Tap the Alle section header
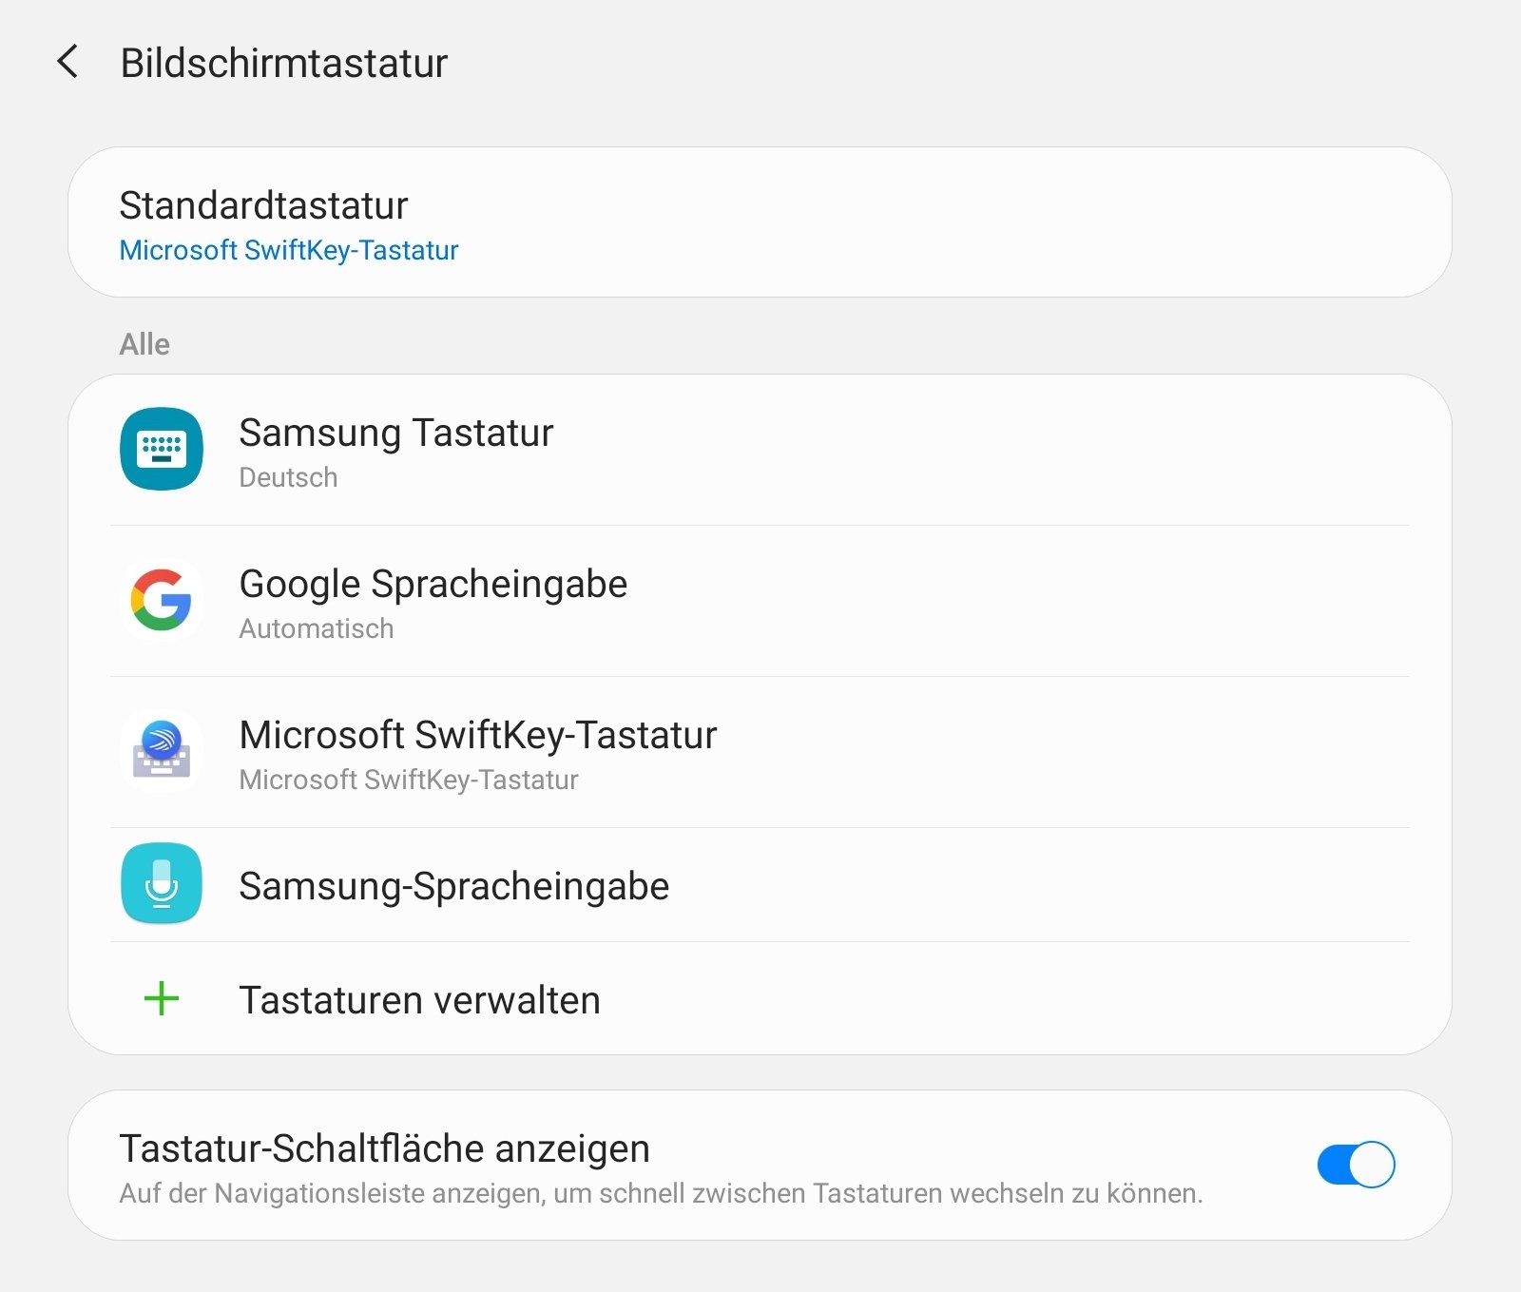This screenshot has width=1521, height=1292. click(144, 344)
